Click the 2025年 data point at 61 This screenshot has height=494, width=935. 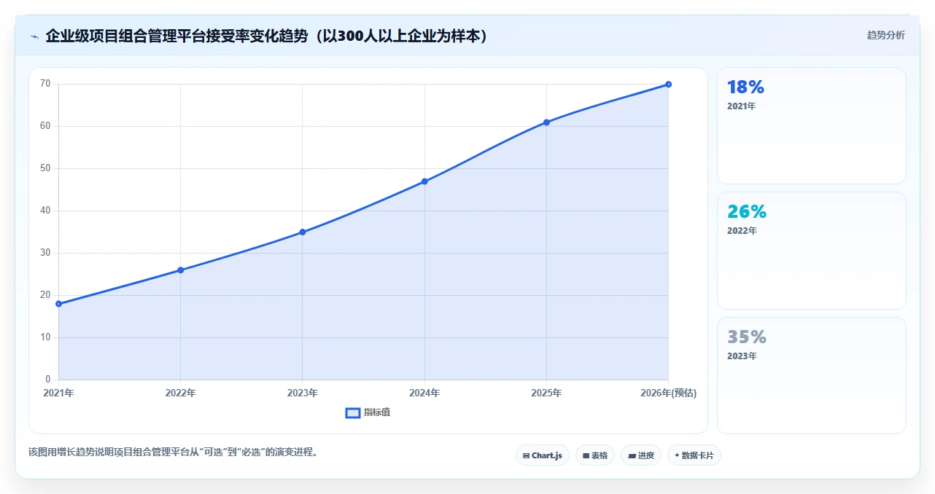(x=546, y=122)
